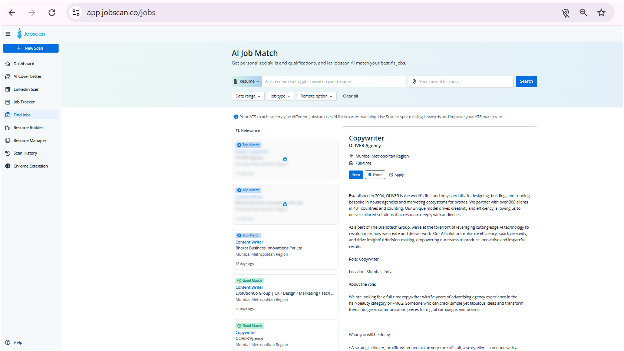Click '16 days ago' on Bharat card
The width and height of the screenshot is (624, 351).
tap(244, 264)
